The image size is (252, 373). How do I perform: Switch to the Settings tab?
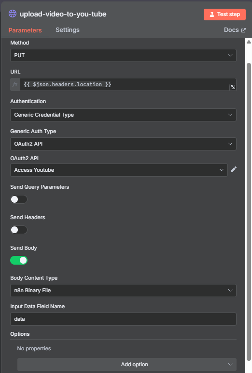68,30
